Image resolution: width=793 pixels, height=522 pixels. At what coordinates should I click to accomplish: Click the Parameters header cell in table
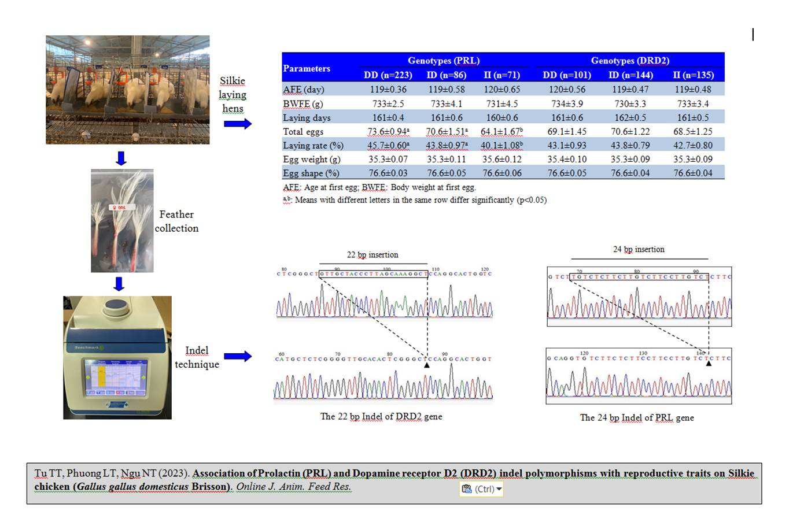pos(307,68)
